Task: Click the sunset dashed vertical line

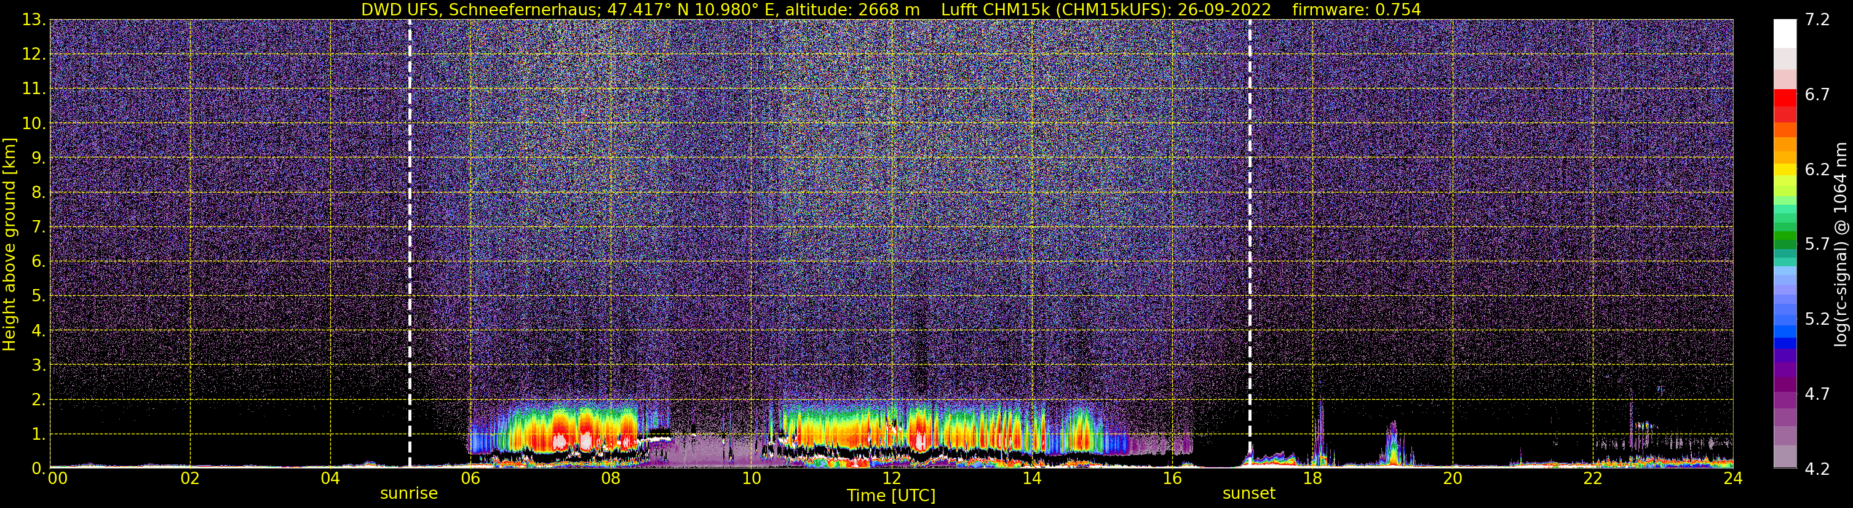Action: tap(1250, 243)
